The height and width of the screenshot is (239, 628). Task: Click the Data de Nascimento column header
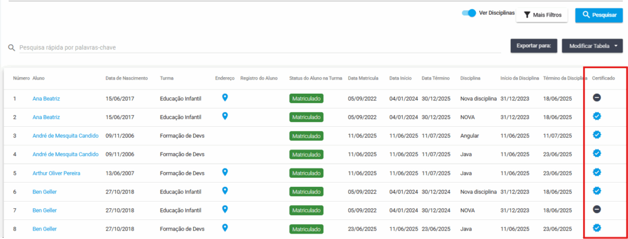pyautogui.click(x=126, y=78)
